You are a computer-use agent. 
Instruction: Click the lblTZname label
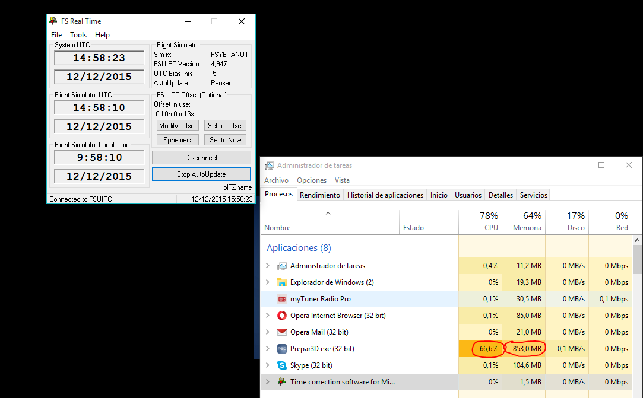[237, 187]
